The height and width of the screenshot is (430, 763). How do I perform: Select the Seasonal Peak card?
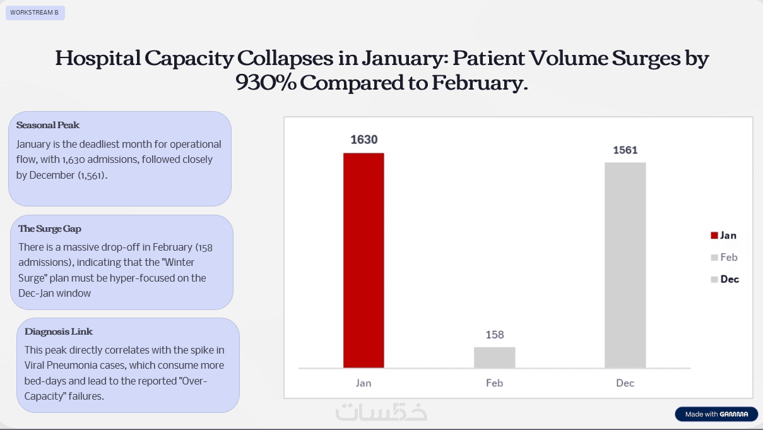pyautogui.click(x=120, y=158)
